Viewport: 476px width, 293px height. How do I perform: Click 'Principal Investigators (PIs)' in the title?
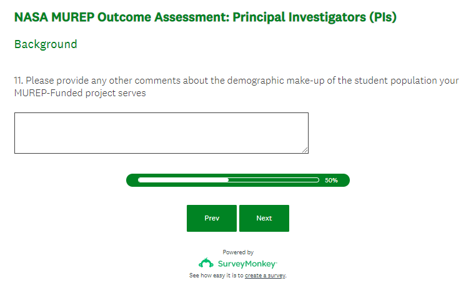(314, 17)
